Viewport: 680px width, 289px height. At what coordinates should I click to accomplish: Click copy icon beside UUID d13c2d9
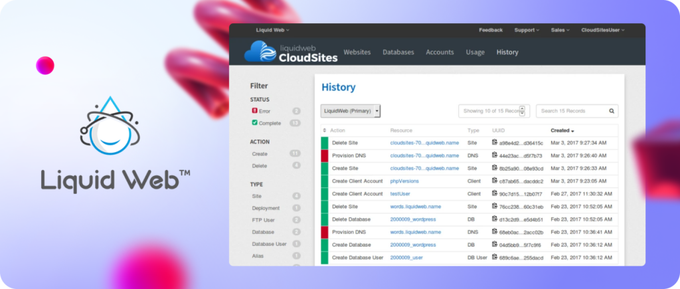point(494,219)
